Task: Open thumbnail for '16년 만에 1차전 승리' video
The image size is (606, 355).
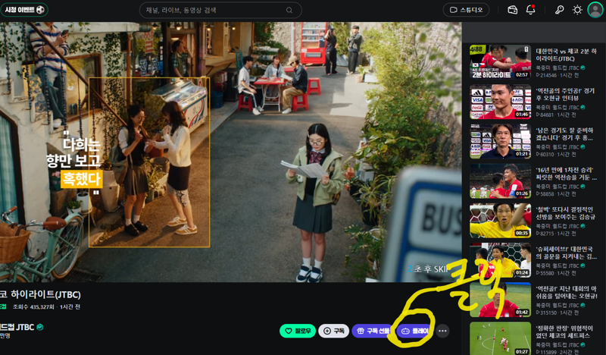Action: (x=500, y=181)
